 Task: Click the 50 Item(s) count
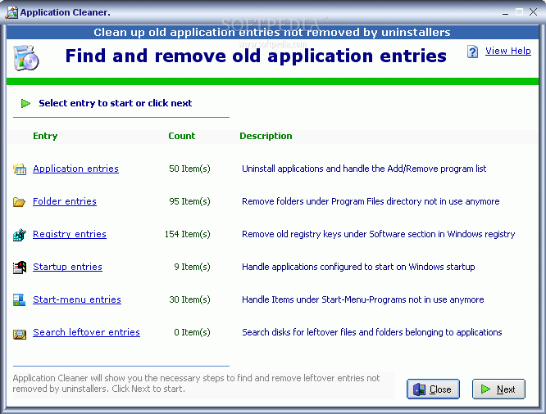coord(189,169)
